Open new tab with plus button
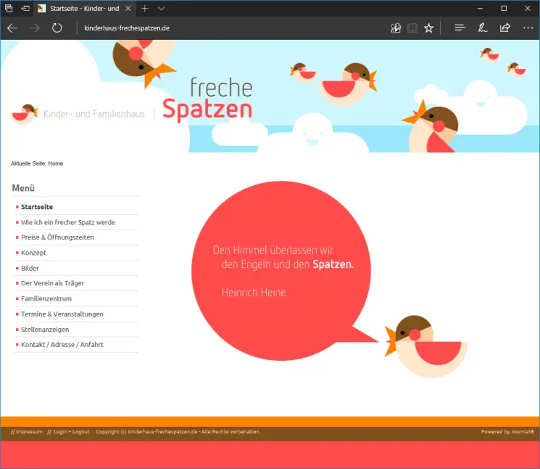The height and width of the screenshot is (469, 540). (x=145, y=8)
